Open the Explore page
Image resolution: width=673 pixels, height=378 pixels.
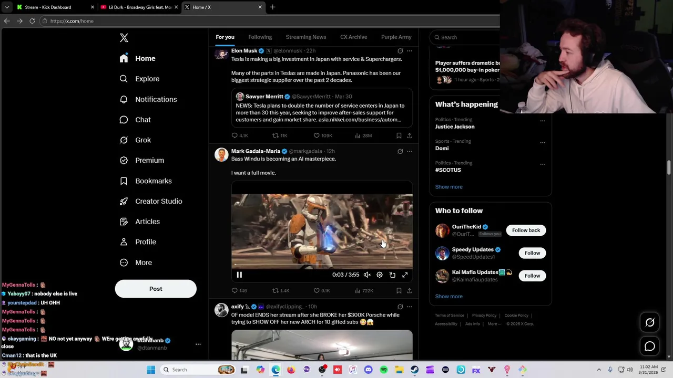139,79
